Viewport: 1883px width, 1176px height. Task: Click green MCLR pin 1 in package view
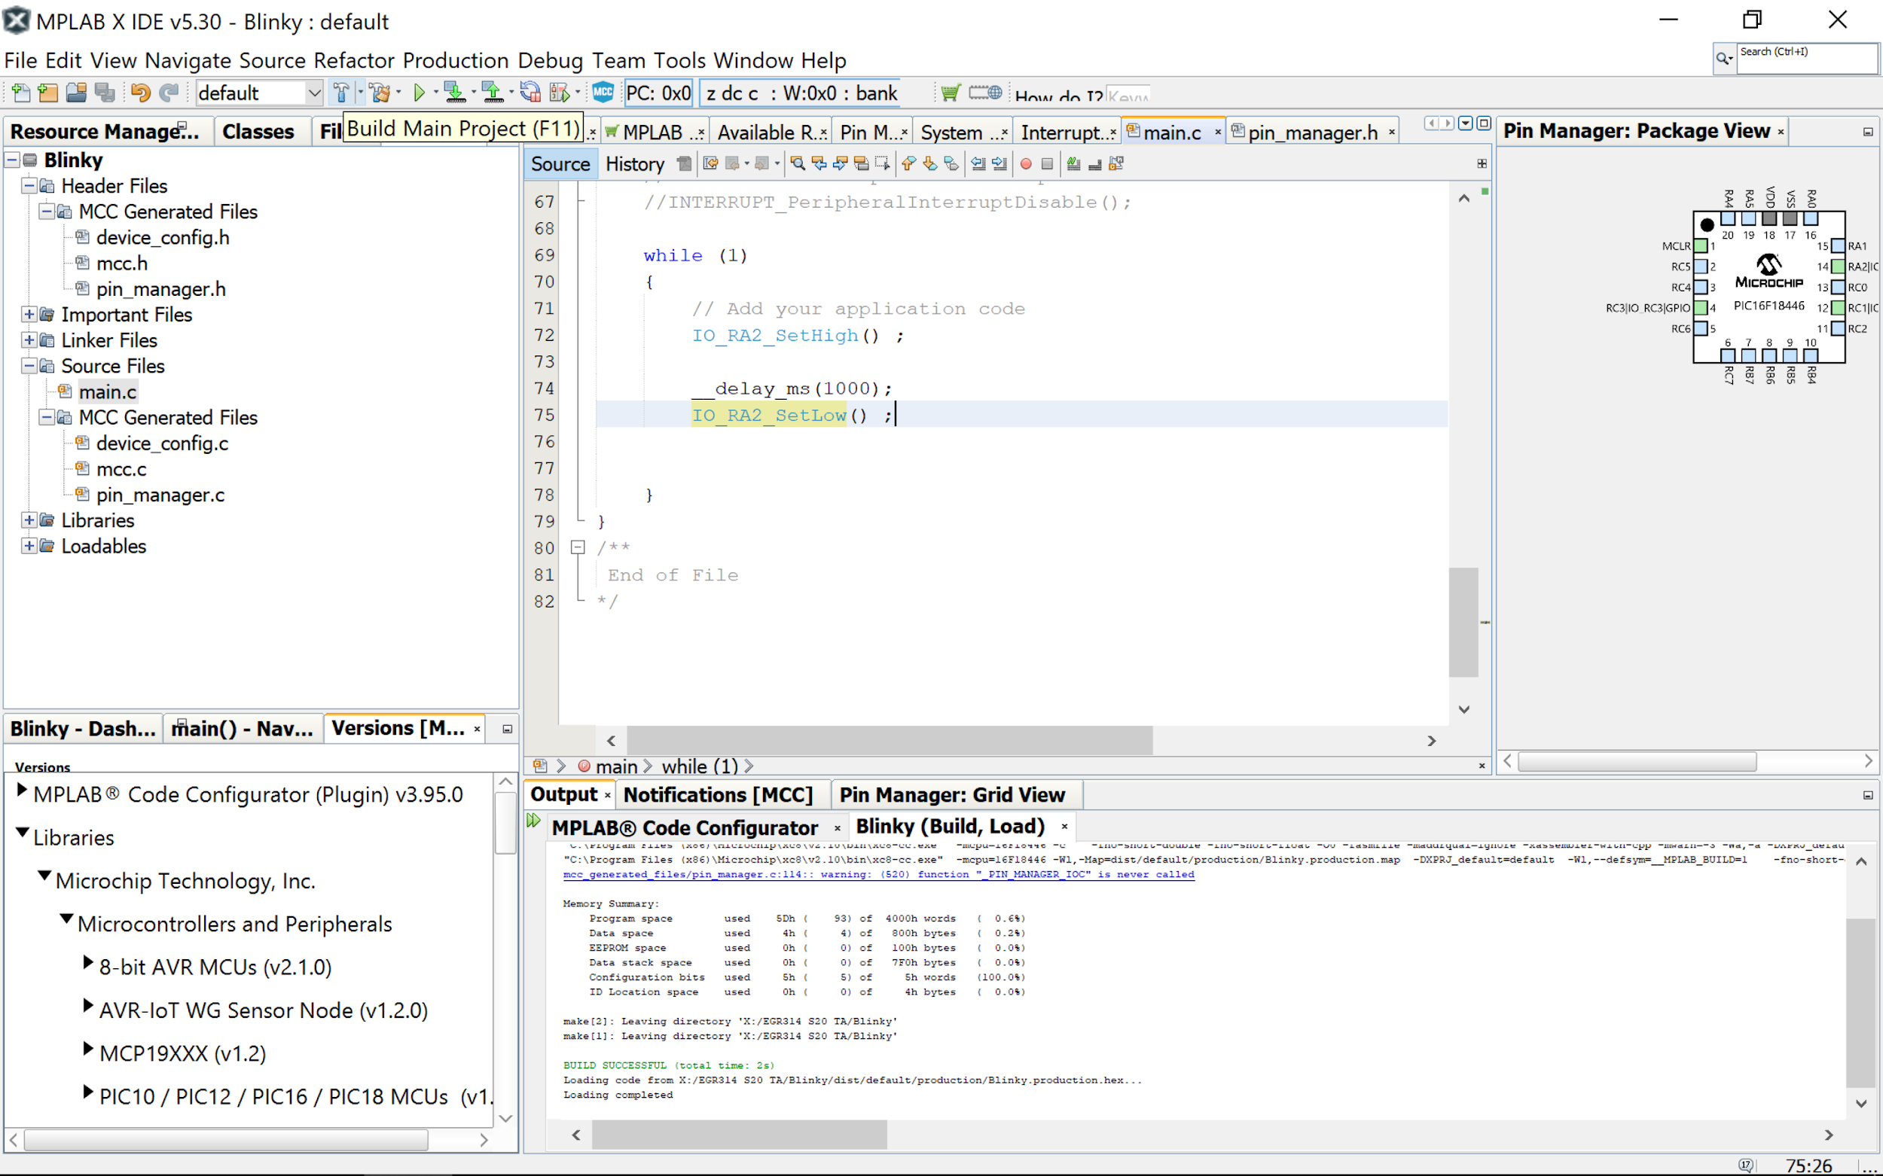[1701, 245]
